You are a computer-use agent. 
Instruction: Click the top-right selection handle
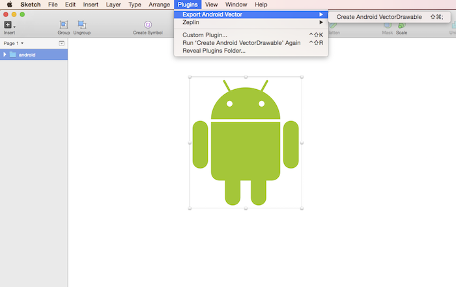[x=302, y=77]
